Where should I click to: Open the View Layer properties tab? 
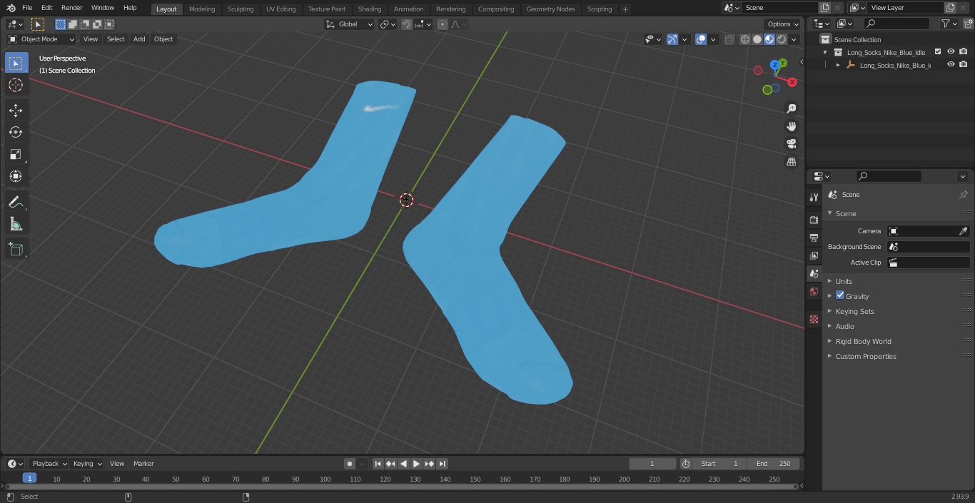(814, 255)
